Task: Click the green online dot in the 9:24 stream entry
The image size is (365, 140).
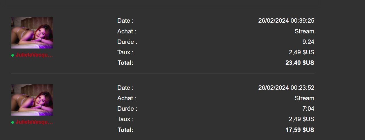Action: (12, 55)
